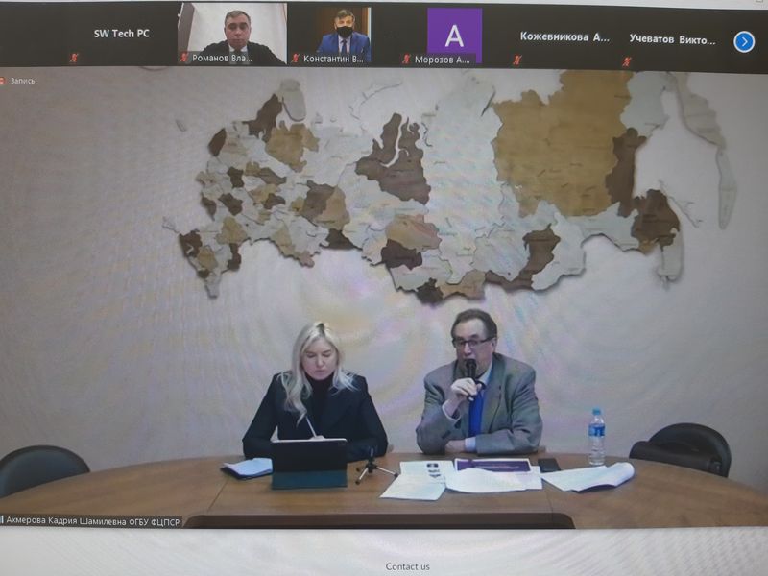Select the SW Tech PC participant tile
Image resolution: width=768 pixels, height=576 pixels.
click(121, 34)
